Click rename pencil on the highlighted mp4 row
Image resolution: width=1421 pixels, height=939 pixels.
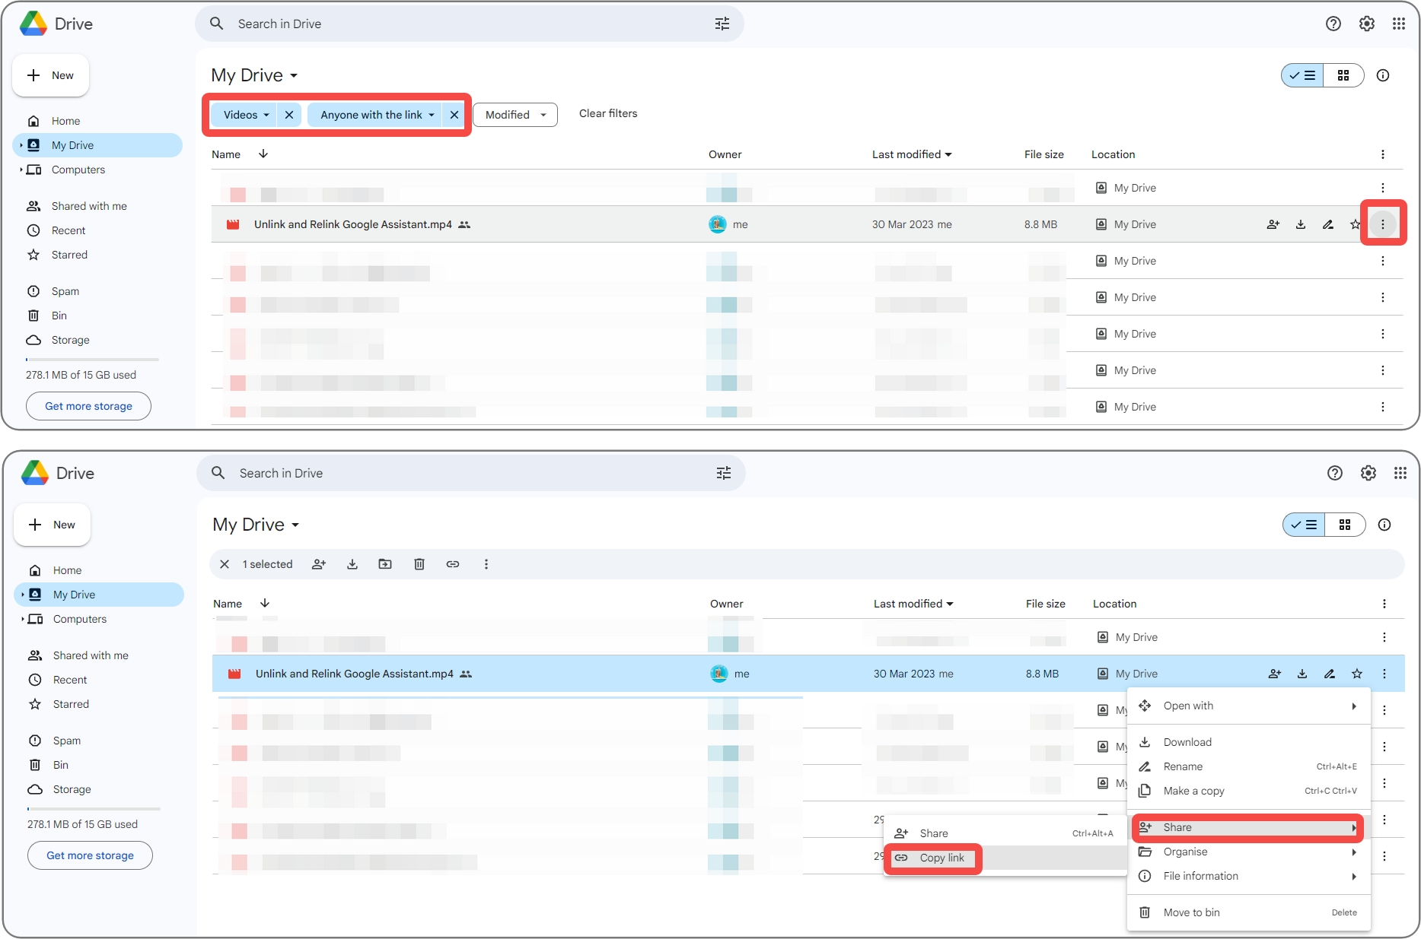point(1330,674)
